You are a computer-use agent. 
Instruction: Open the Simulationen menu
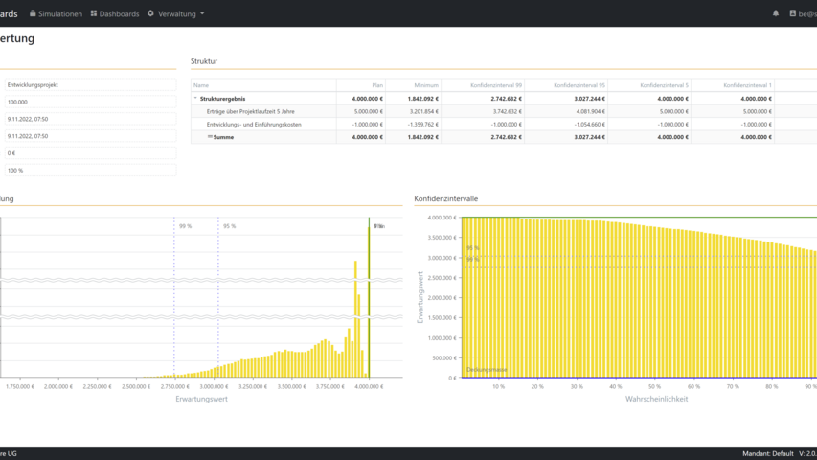coord(59,14)
